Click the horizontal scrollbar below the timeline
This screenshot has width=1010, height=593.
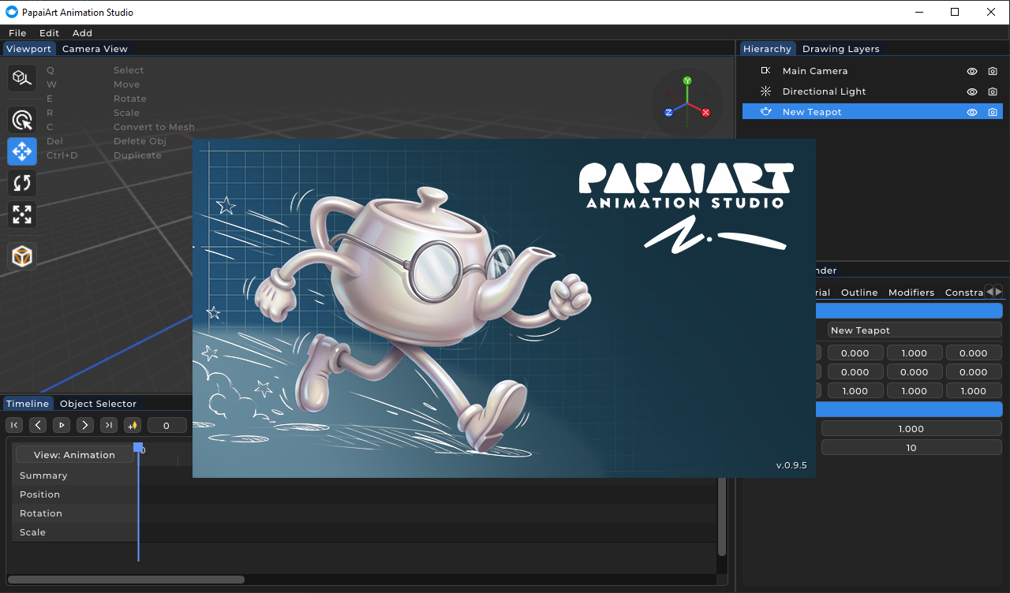tap(126, 579)
